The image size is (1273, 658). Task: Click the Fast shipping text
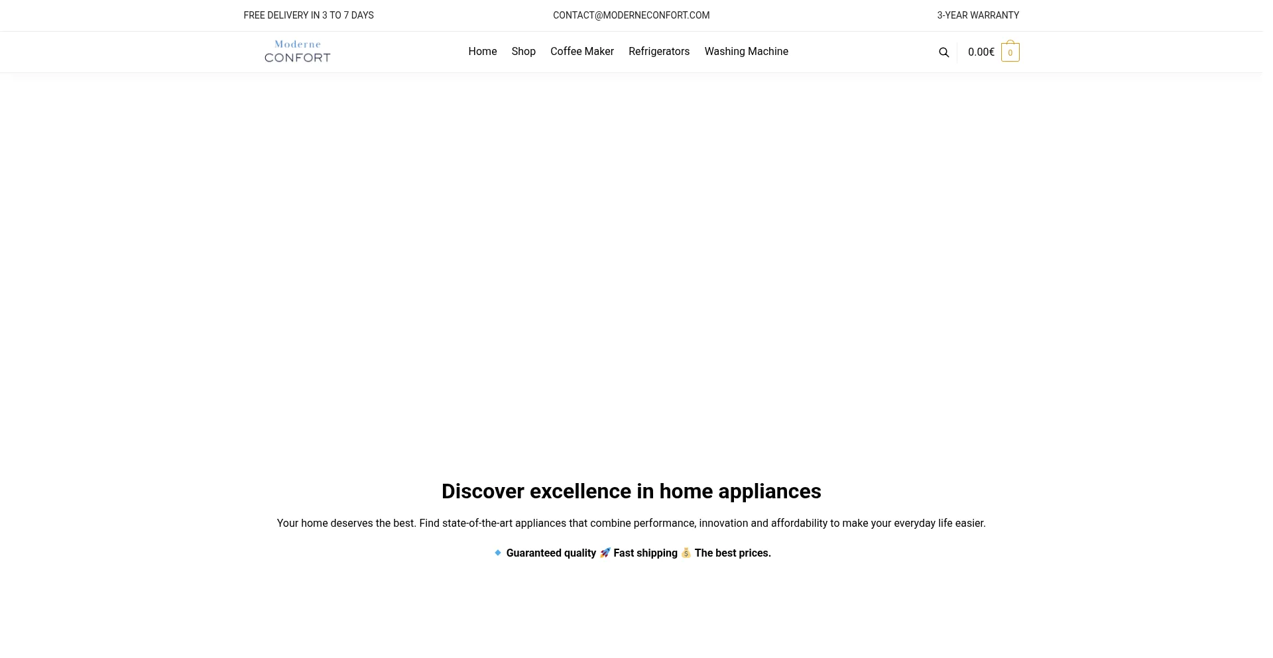(644, 553)
